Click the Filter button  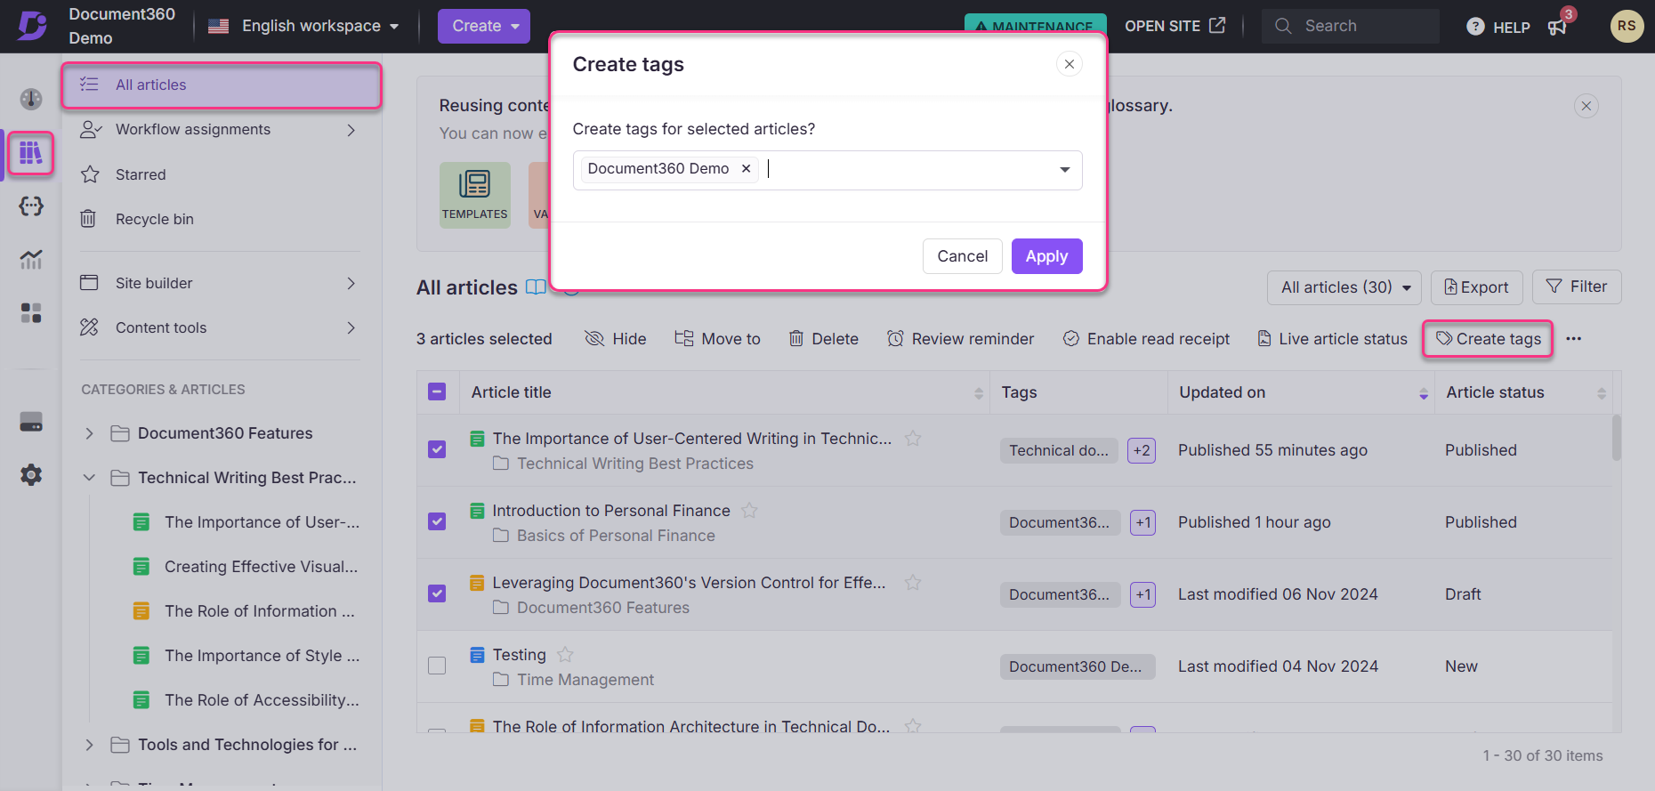[1577, 287]
